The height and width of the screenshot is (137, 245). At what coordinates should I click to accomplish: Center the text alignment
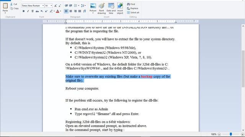(x=71, y=11)
